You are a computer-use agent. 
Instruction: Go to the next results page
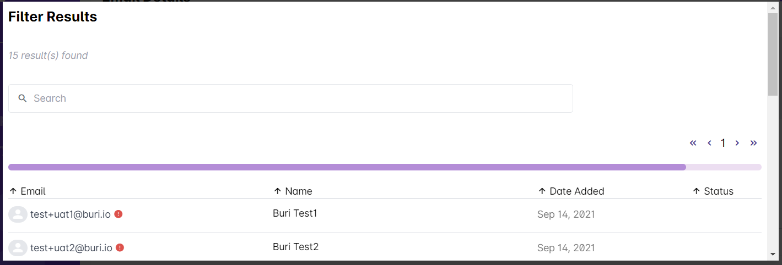click(x=737, y=143)
